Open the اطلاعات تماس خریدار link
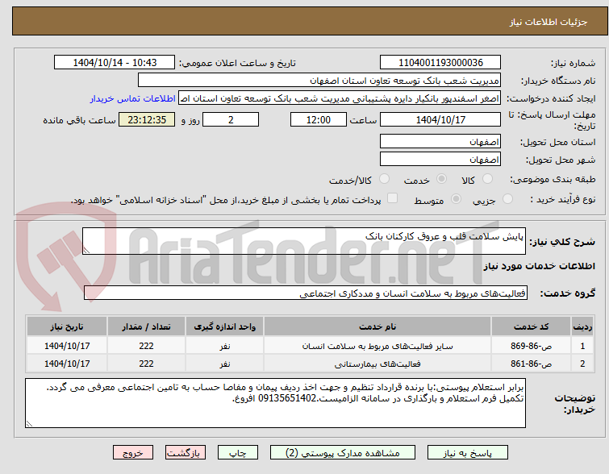This screenshot has height=474, width=609. coord(133,98)
